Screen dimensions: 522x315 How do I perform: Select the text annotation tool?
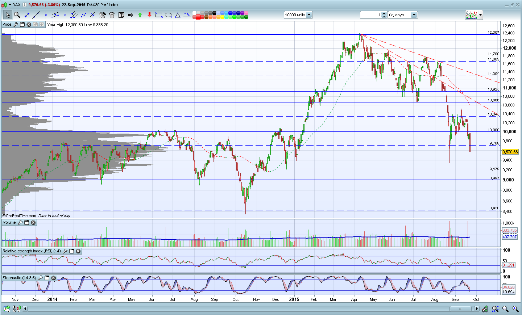(x=121, y=15)
